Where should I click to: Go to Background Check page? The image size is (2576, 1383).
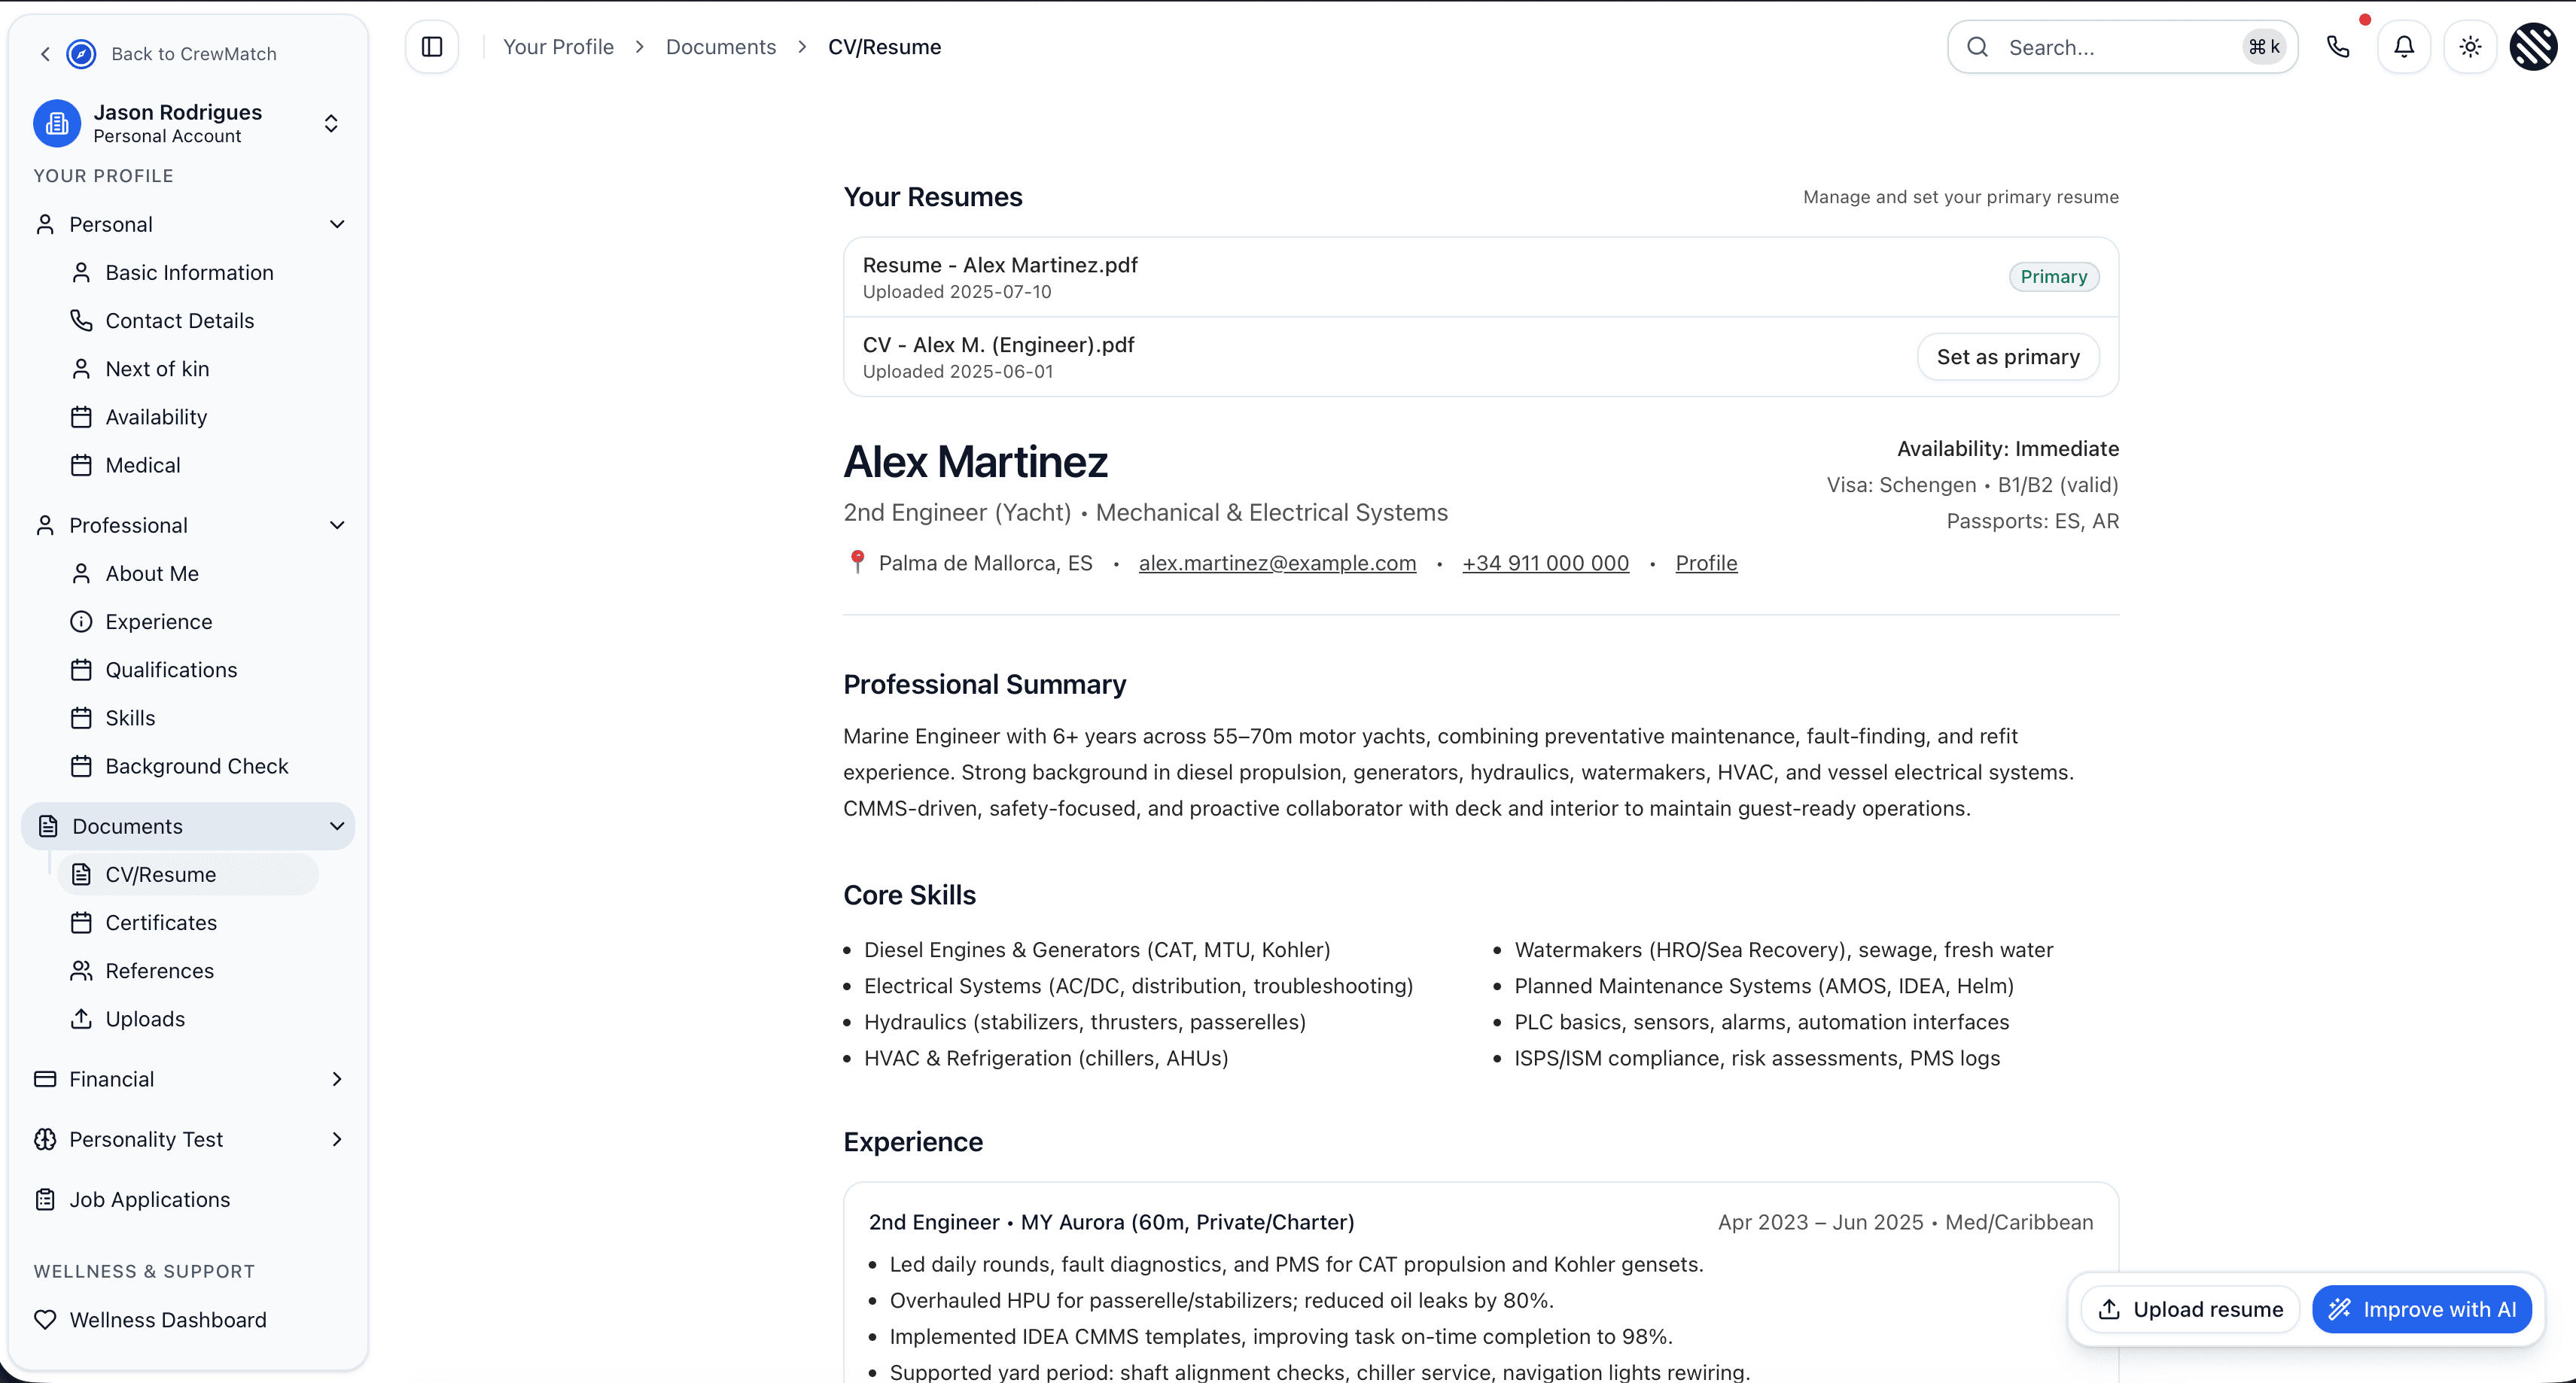196,767
